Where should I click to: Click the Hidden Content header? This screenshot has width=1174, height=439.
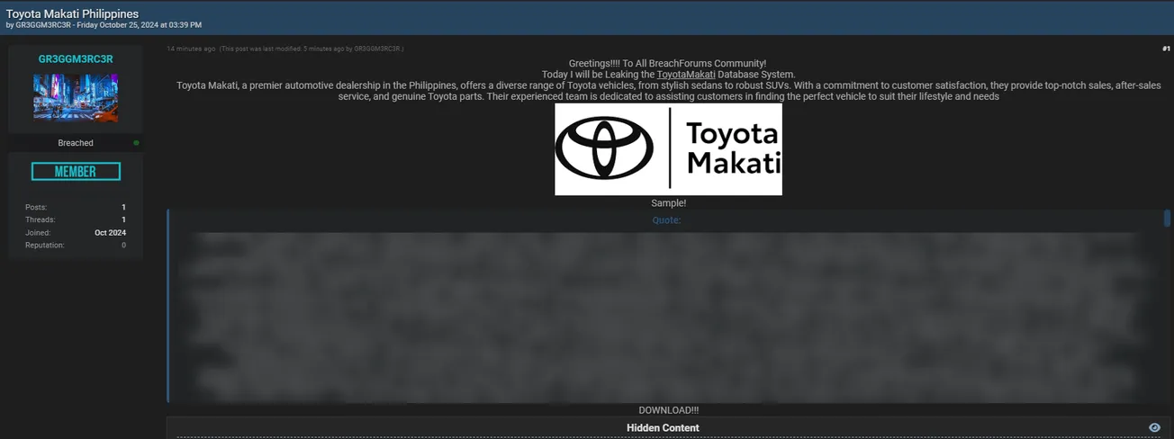tap(663, 428)
